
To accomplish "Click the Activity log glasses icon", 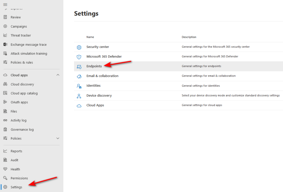I will (5, 120).
